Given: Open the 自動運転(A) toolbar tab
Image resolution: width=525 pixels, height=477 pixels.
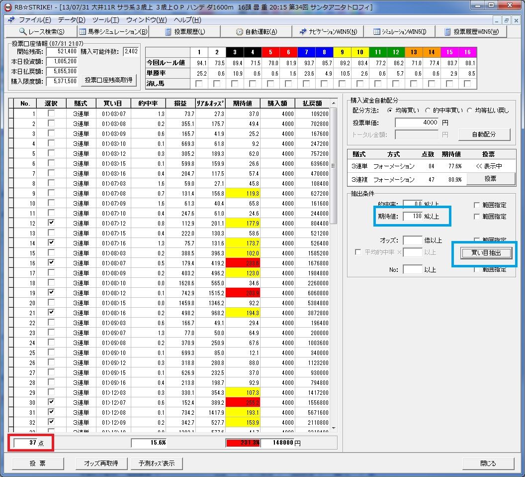Looking at the screenshot, I should [257, 31].
